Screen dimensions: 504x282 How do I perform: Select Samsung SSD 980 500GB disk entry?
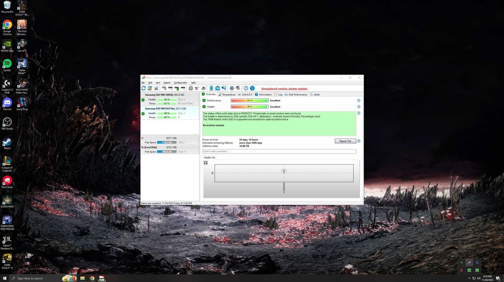[x=170, y=99]
